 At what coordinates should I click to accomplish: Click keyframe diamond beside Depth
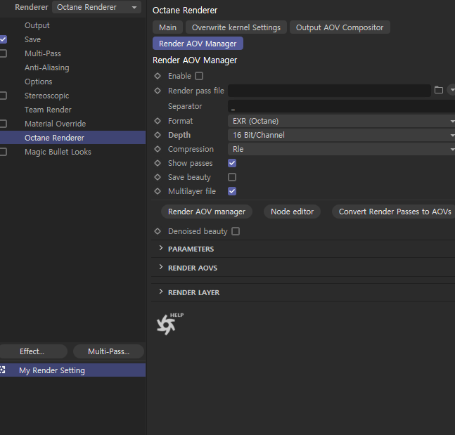[x=158, y=135]
